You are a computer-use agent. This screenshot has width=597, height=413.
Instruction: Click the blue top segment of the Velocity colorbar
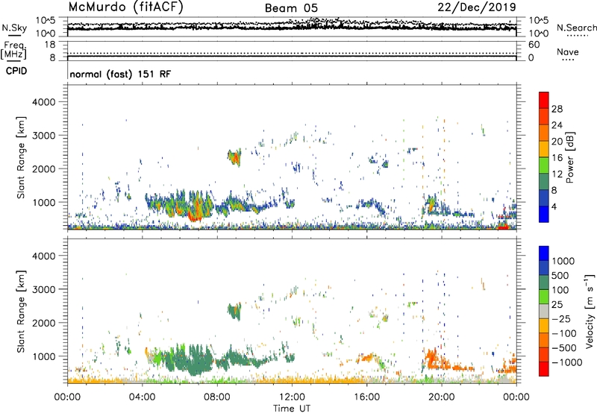click(x=544, y=253)
